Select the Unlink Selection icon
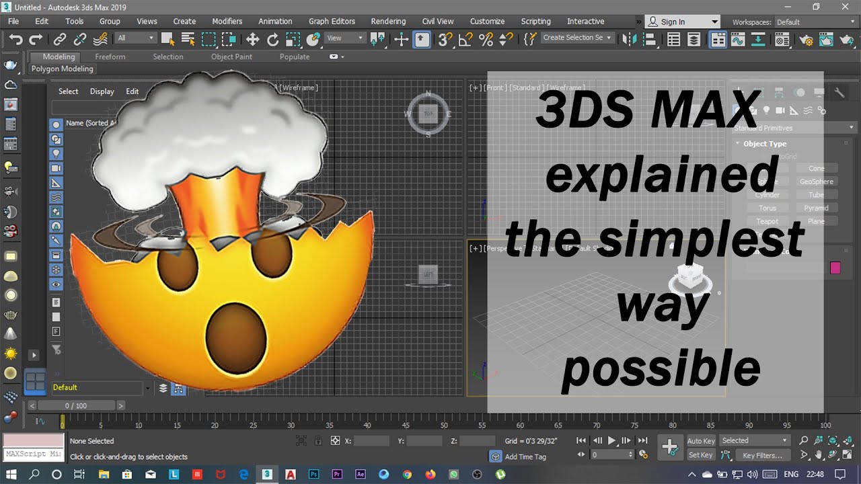The height and width of the screenshot is (484, 861). (80, 39)
